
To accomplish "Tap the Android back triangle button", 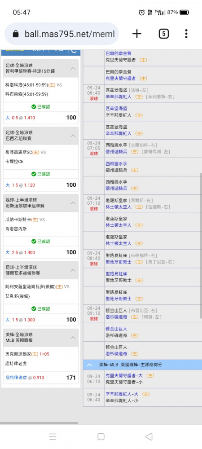I will pyautogui.click(x=149, y=436).
